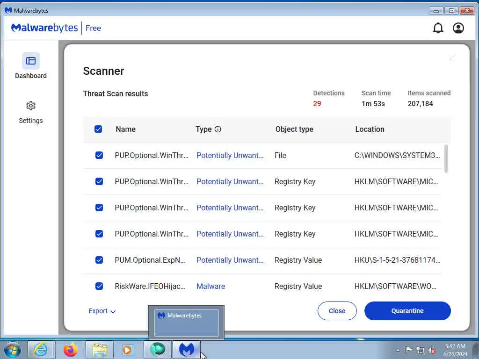Screen dimensions: 479x359
Task: Launch Internet Explorer from taskbar
Action: [41, 350]
